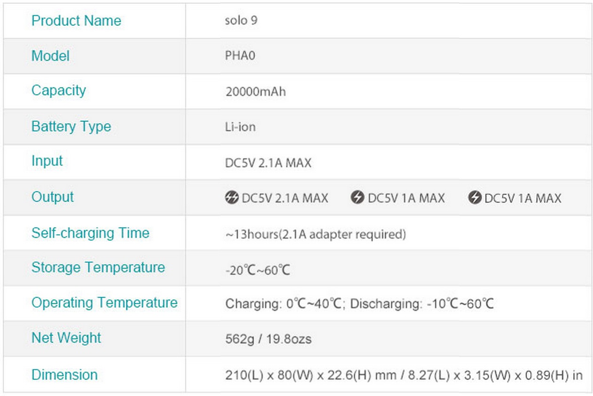Select the Dimension label
This screenshot has width=593, height=396.
tap(64, 375)
